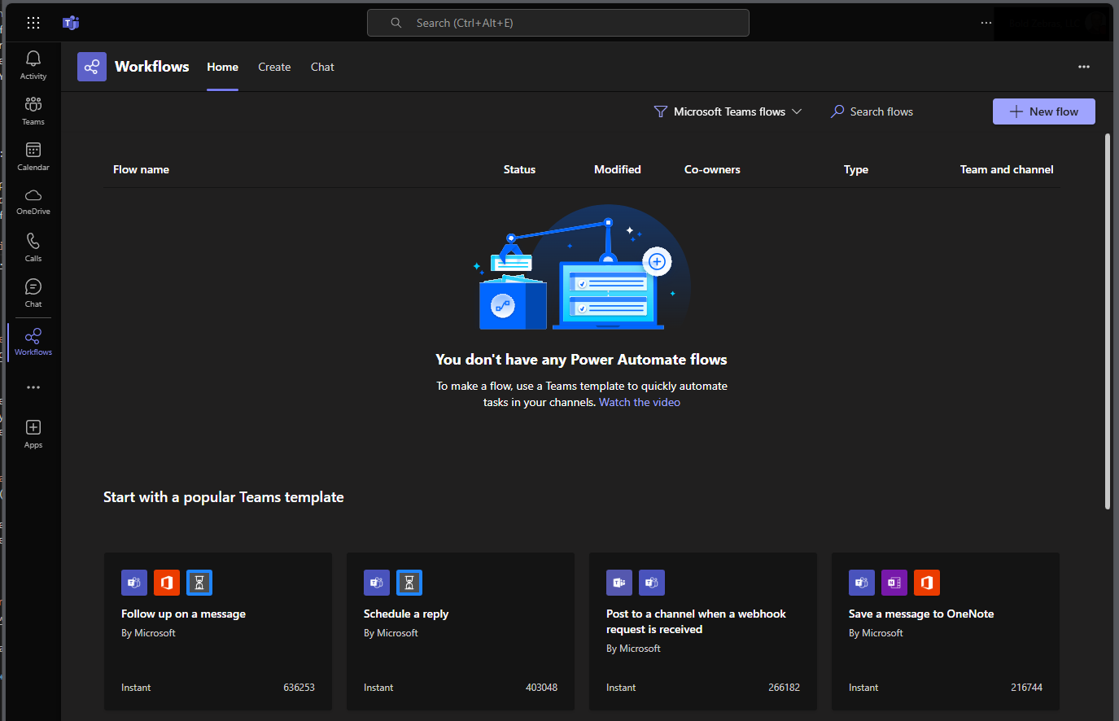This screenshot has height=721, width=1119.
Task: Switch to the Chat tab in Workflows
Action: coord(322,67)
